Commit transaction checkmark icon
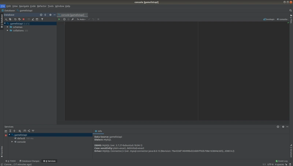 click(89, 19)
